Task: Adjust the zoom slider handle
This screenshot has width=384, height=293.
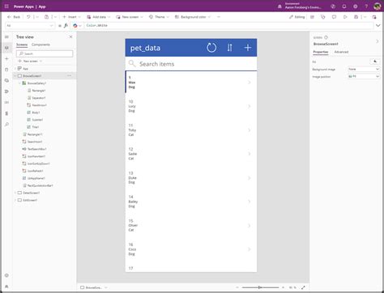Action: tap(259, 287)
